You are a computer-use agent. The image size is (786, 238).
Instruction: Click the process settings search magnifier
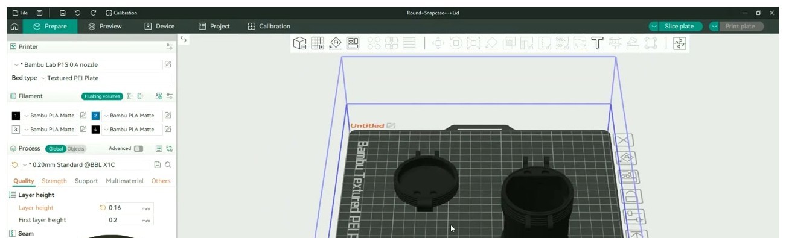pyautogui.click(x=168, y=164)
